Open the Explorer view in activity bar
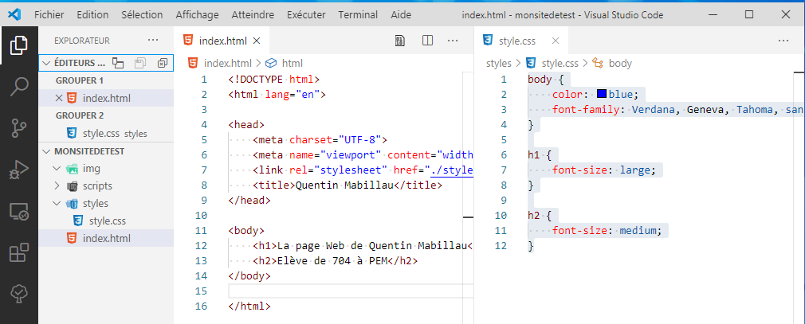 coord(19,46)
